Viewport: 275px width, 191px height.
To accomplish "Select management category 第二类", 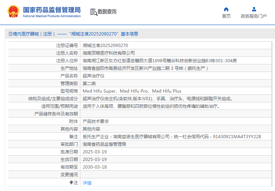I will pos(89,84).
